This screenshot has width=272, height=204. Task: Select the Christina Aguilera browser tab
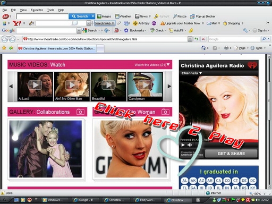57,48
